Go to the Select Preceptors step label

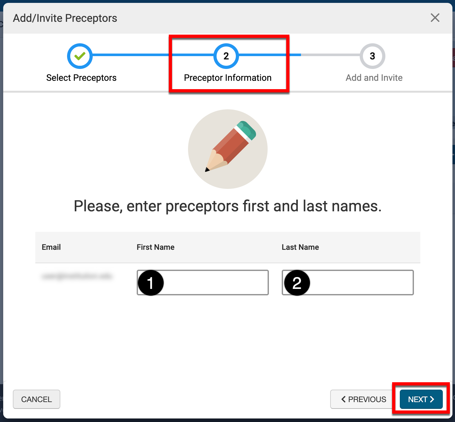[81, 78]
